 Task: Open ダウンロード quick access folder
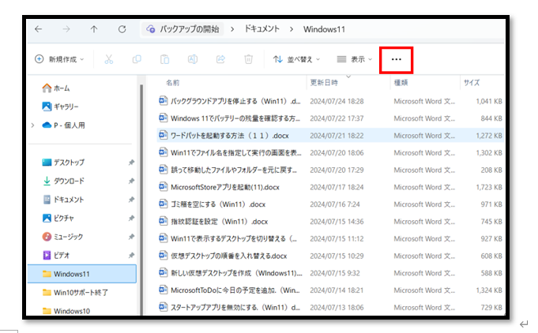point(63,181)
